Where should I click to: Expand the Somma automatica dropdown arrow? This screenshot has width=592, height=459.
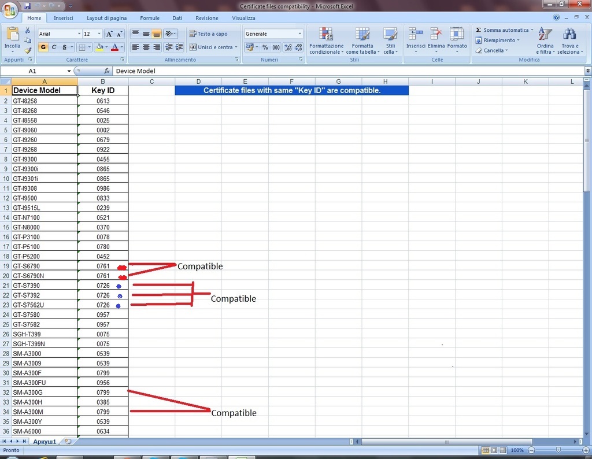(x=532, y=30)
